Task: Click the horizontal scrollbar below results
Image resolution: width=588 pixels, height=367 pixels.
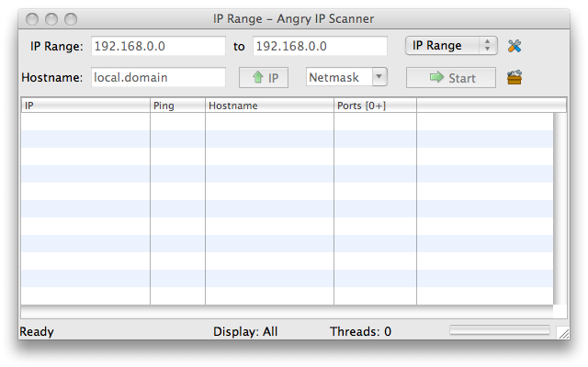Action: click(x=287, y=312)
